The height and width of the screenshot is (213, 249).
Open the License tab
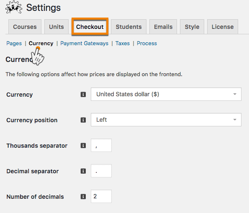[223, 27]
